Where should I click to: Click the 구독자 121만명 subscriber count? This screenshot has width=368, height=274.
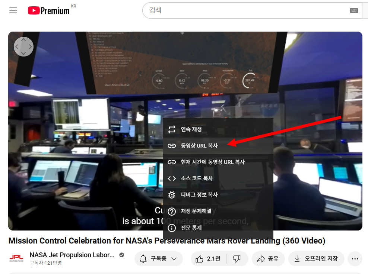(x=45, y=263)
